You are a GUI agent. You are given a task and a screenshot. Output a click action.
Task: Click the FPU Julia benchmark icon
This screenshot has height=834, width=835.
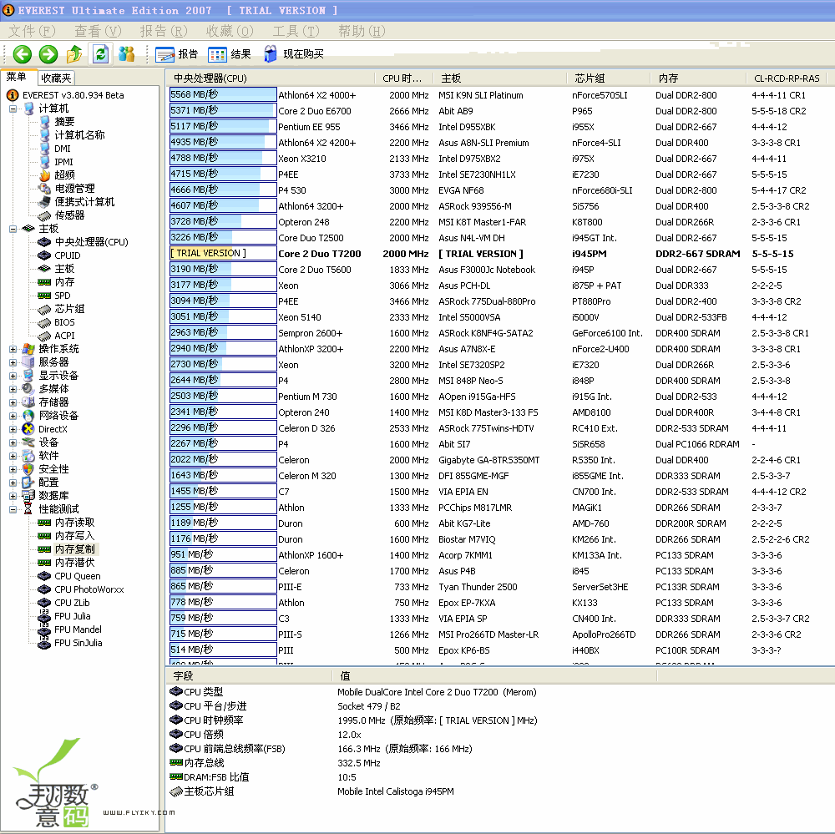point(45,616)
